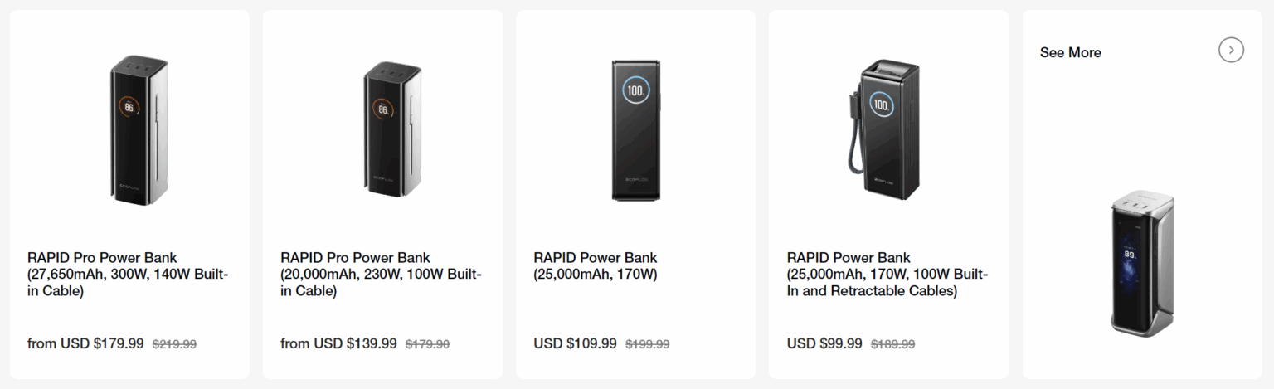Open RAPID Power Bank Built-In Retractable Cables title
1274x389 pixels.
click(x=887, y=275)
